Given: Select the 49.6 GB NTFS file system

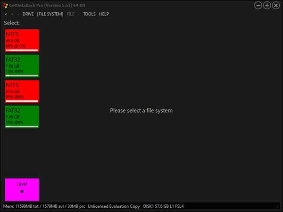Looking at the screenshot, I should [22, 40].
